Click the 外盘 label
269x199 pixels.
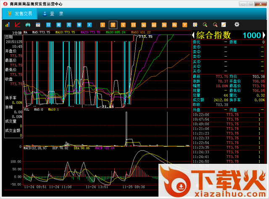pos(196,110)
